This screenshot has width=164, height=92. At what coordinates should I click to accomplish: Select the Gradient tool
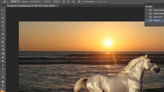(x=3, y=53)
